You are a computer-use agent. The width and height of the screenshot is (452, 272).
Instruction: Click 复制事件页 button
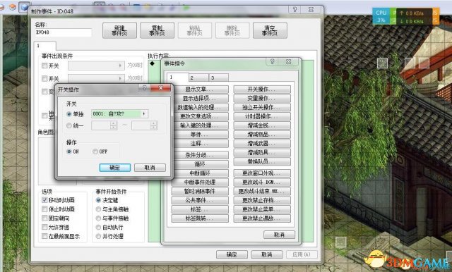pyautogui.click(x=157, y=30)
